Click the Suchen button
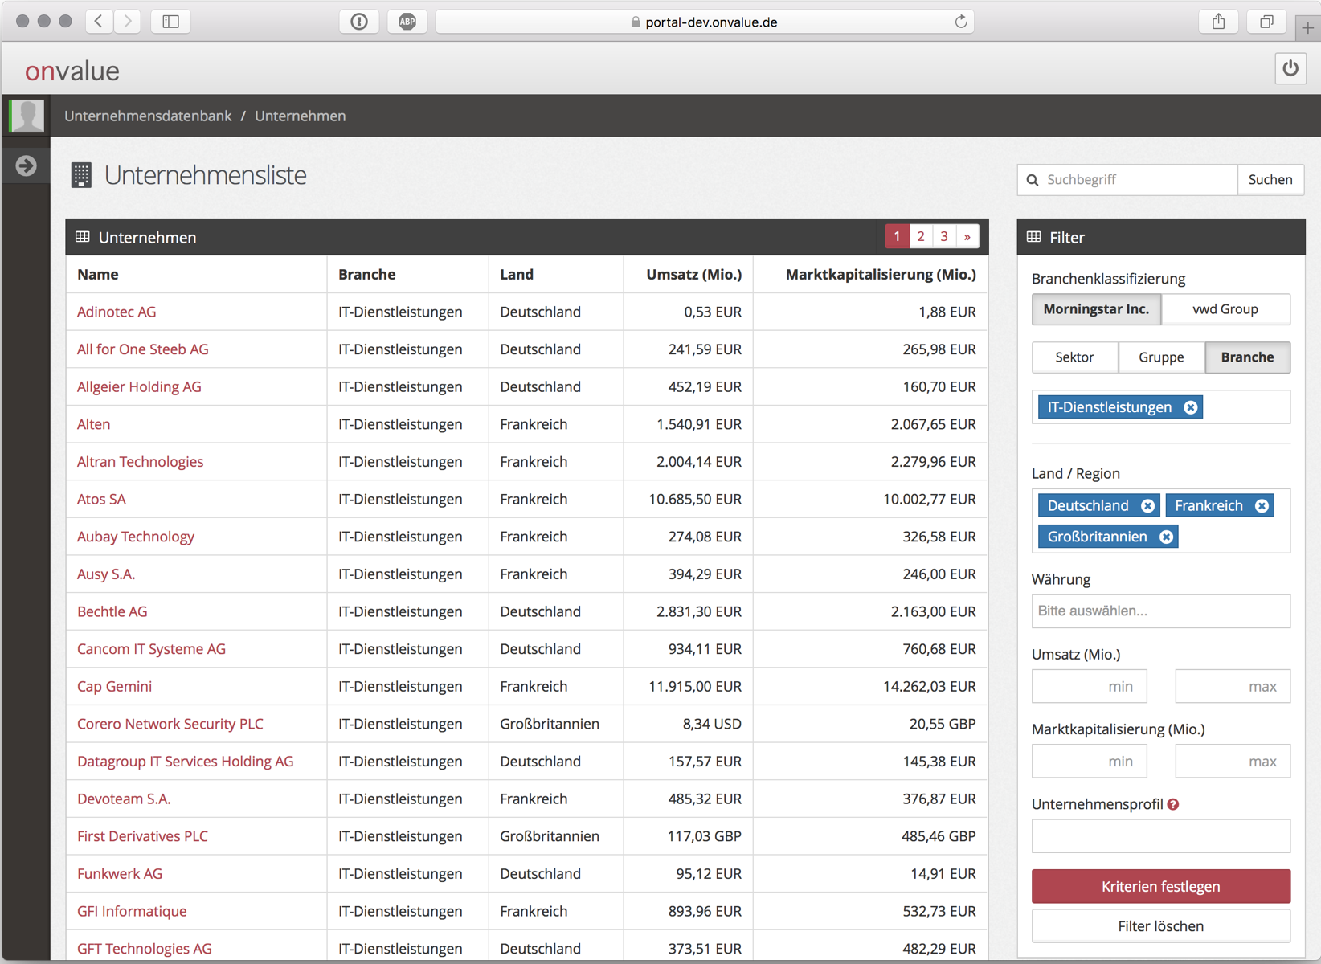This screenshot has width=1321, height=964. coord(1270,180)
